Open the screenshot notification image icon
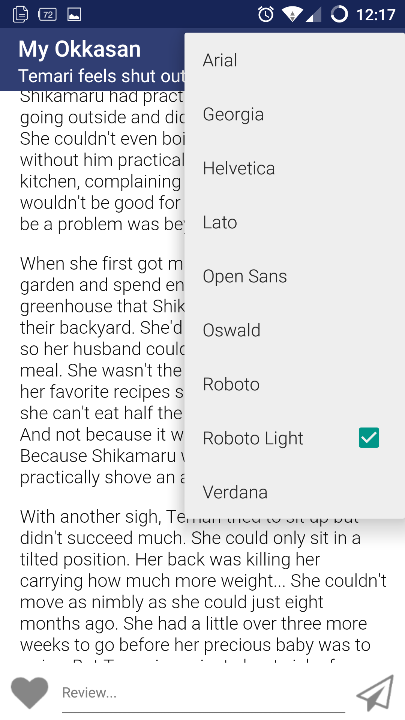 (74, 14)
